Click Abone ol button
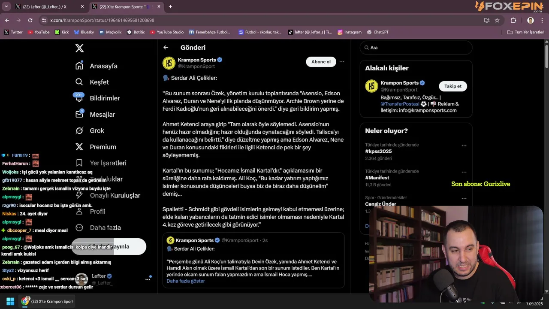549x309 pixels. (x=321, y=62)
